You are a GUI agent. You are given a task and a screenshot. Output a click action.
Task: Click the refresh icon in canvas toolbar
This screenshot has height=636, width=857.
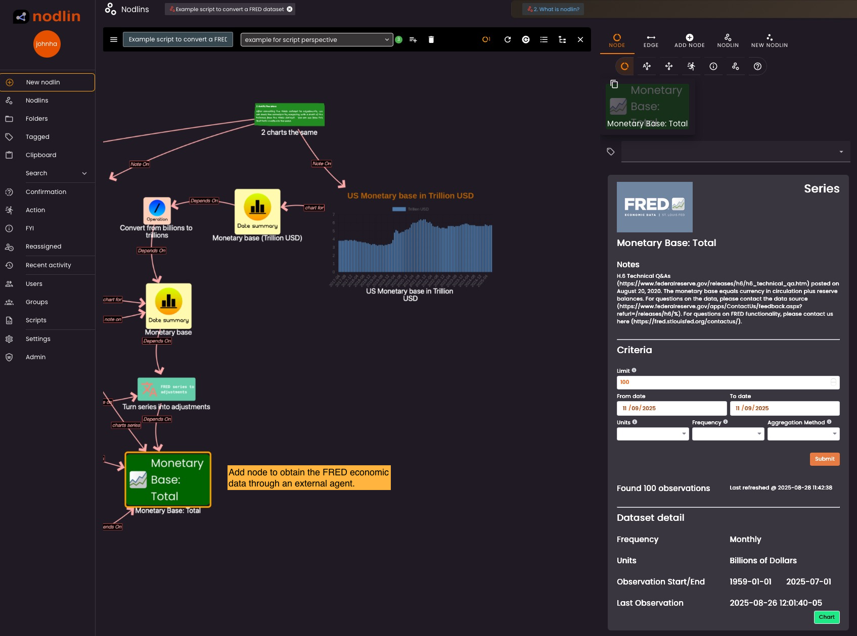508,39
